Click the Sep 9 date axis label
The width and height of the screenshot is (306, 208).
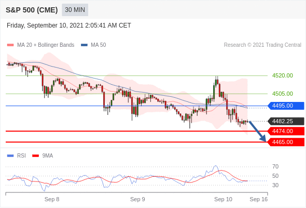[137, 199]
